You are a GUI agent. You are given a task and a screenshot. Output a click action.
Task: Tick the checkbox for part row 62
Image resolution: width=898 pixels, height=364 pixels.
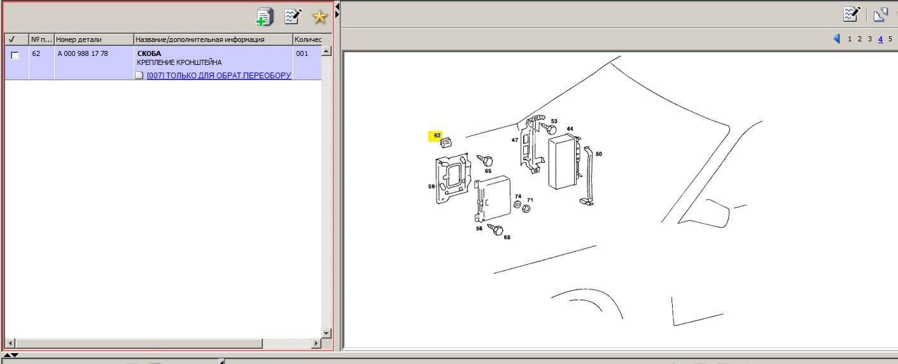(15, 55)
